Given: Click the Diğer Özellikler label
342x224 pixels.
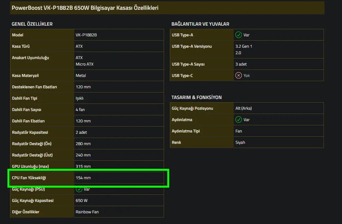Looking at the screenshot, I should click(26, 212).
